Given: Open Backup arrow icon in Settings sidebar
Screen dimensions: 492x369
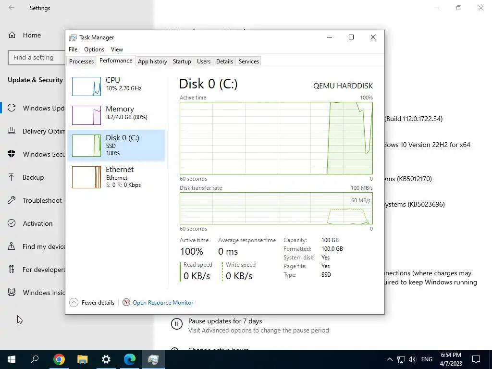Looking at the screenshot, I should pyautogui.click(x=12, y=177).
